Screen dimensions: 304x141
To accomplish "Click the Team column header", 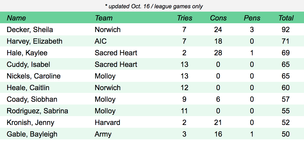I will (104, 18).
